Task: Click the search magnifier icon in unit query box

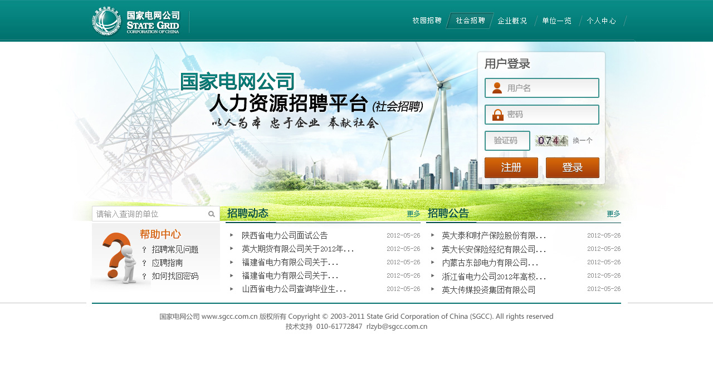Action: tap(212, 214)
